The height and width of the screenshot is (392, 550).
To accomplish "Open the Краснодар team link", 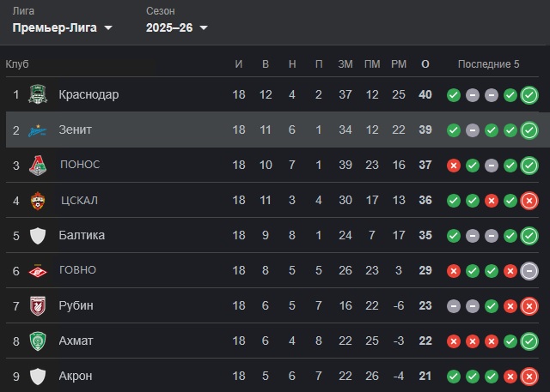I will click(x=89, y=94).
